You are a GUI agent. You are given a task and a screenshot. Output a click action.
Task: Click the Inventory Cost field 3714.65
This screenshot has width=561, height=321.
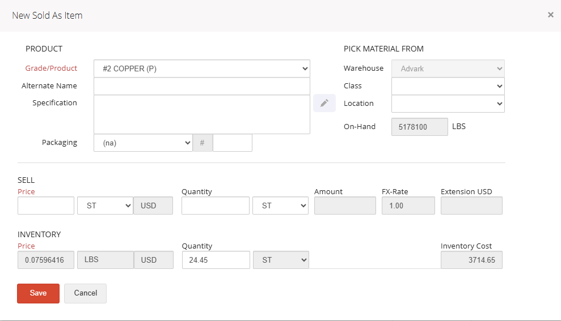[x=471, y=260]
